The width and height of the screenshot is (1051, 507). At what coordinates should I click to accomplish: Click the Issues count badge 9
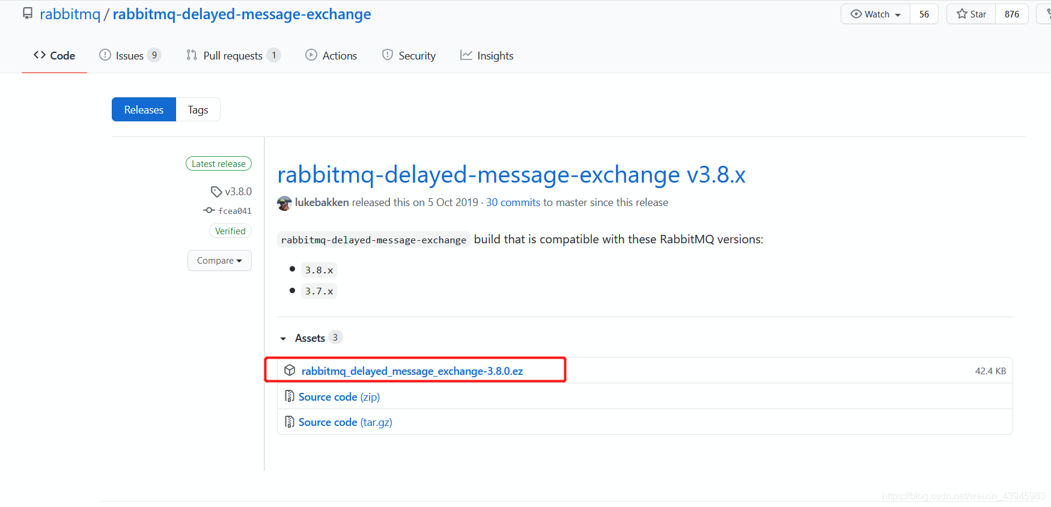pyautogui.click(x=154, y=55)
